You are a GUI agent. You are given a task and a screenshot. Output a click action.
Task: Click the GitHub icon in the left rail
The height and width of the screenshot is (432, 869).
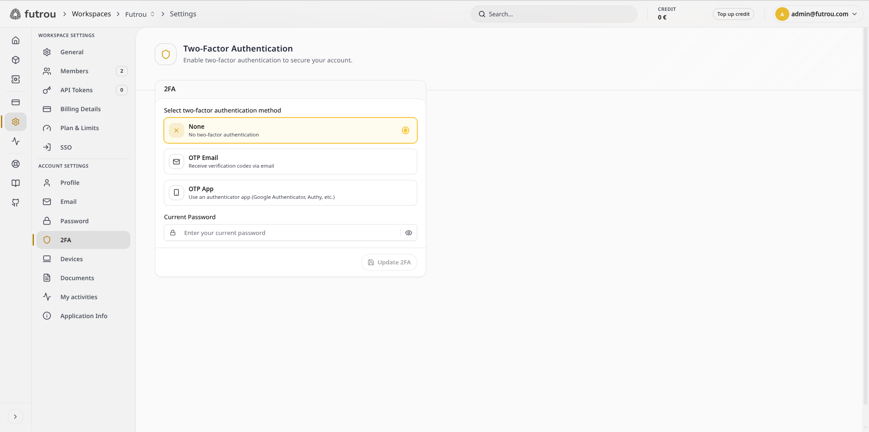point(16,203)
